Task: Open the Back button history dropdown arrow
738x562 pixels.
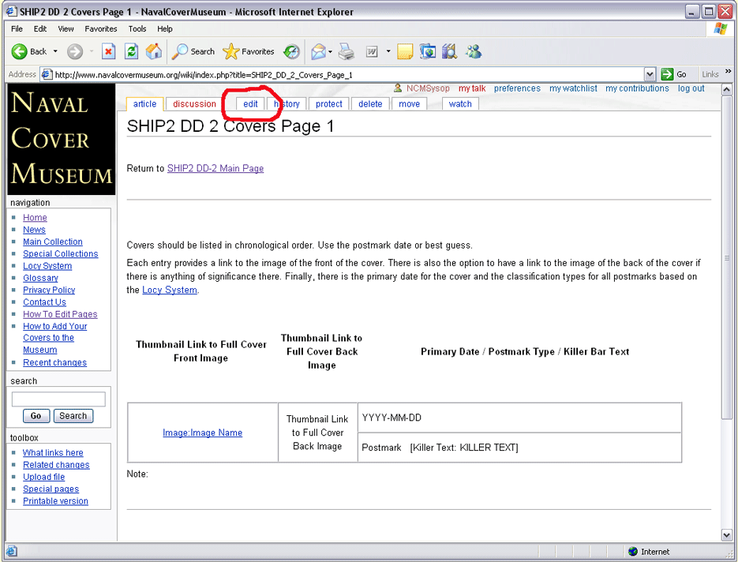Action: point(55,52)
